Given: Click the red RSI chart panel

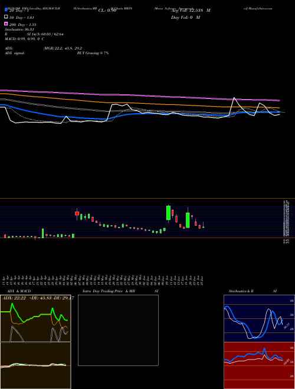Looking at the screenshot, I should click(x=259, y=365).
